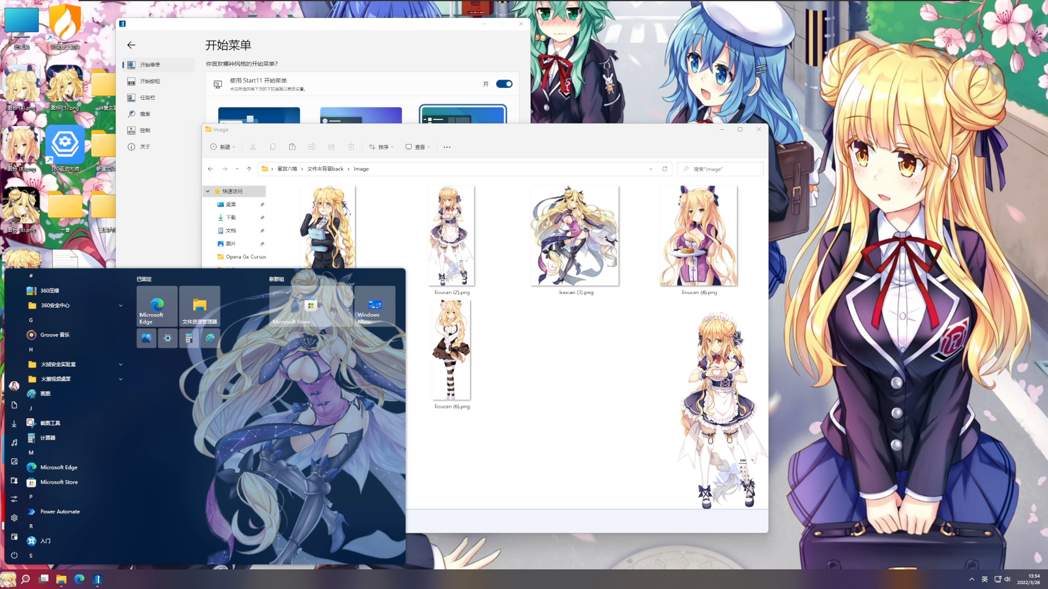Viewport: 1048px width, 589px height.
Task: Click the Music icon in start menu rail
Action: click(14, 442)
